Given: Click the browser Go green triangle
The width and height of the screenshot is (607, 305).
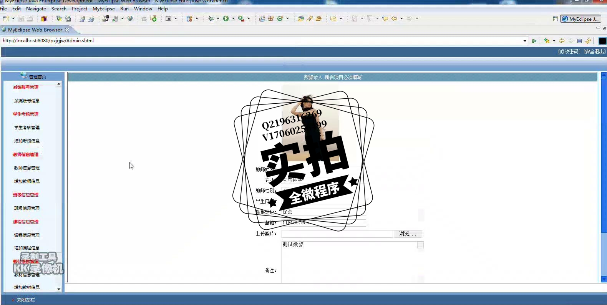Looking at the screenshot, I should point(534,41).
